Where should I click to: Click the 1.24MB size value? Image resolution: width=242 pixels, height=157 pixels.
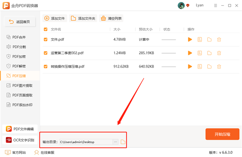120,53
